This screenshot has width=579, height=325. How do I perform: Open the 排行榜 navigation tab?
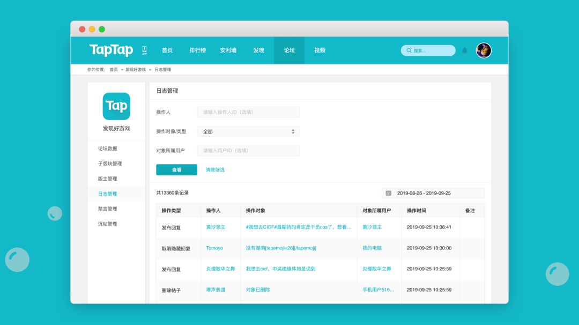197,50
